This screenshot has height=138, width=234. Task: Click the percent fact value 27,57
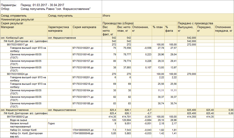pos(173,48)
